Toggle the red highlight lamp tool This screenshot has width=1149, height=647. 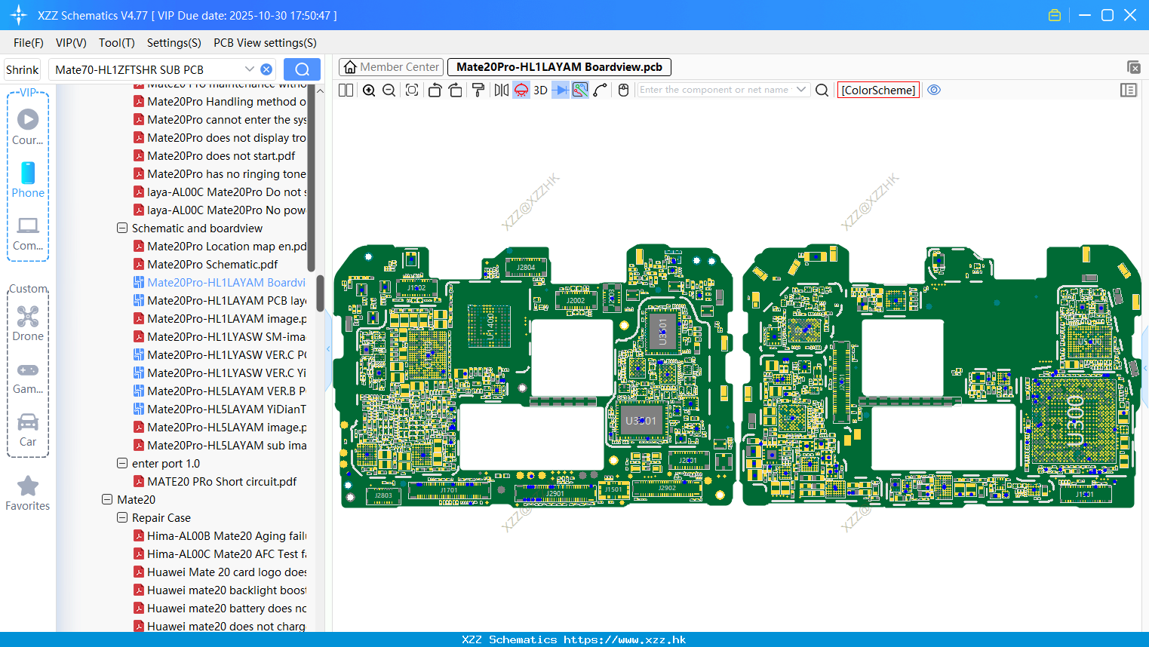tap(521, 90)
